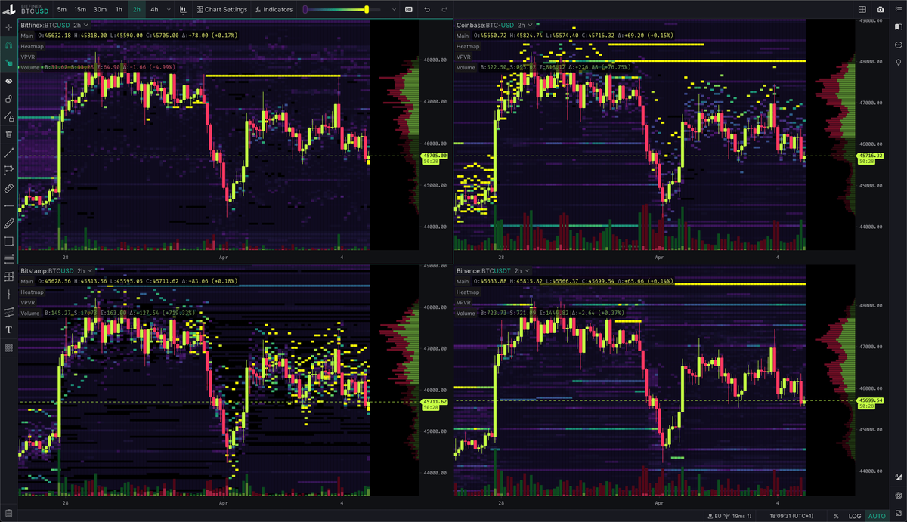Screen dimensions: 907x522
Task: Toggle LOG price scale
Action: (x=854, y=516)
